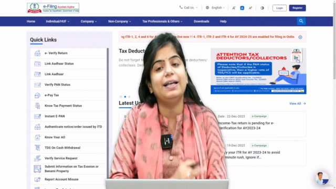Expand the Non-Company menu
The height and width of the screenshot is (189, 336).
[x=120, y=22]
